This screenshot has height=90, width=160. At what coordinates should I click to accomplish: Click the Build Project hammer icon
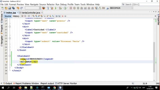[x=48, y=8]
